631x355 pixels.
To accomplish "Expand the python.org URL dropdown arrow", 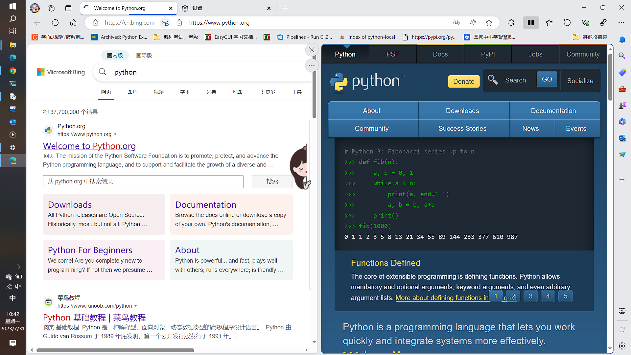I will coord(115,134).
